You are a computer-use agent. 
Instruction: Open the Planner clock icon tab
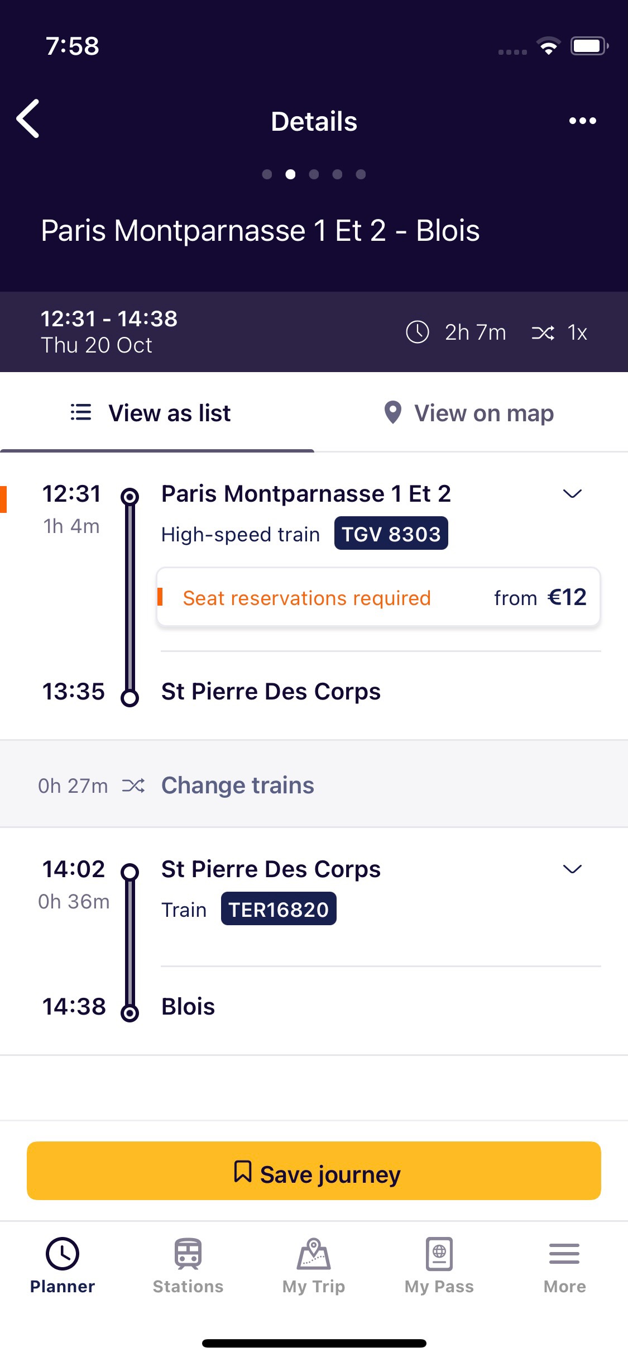(63, 1254)
